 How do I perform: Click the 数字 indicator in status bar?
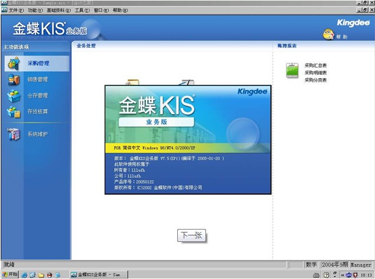coord(311,264)
